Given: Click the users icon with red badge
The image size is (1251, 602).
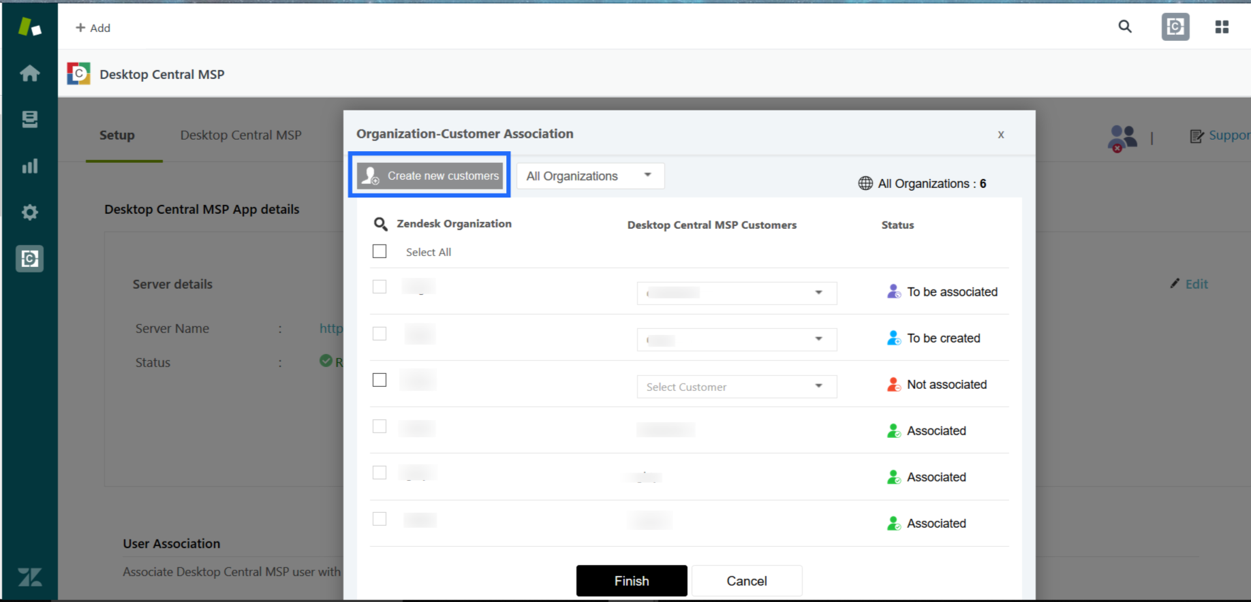Looking at the screenshot, I should [1122, 138].
